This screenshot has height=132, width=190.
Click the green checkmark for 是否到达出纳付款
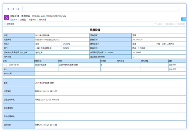[134, 57]
